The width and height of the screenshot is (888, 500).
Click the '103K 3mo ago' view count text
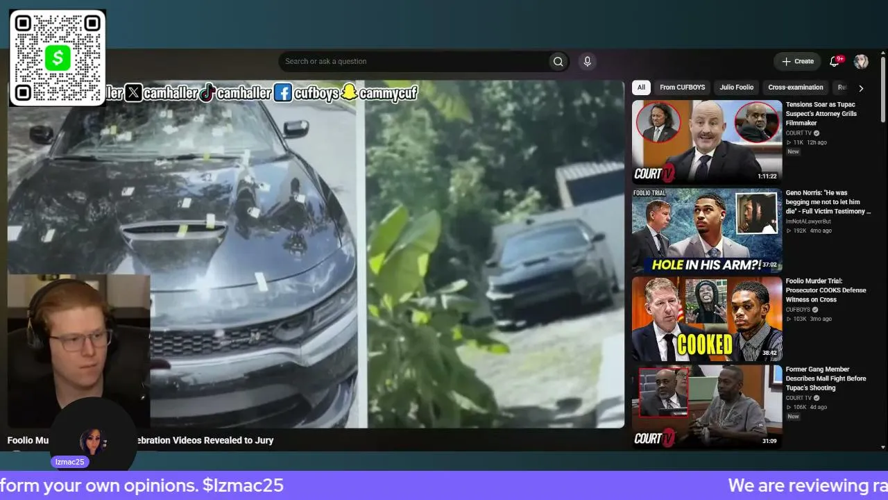pos(809,319)
